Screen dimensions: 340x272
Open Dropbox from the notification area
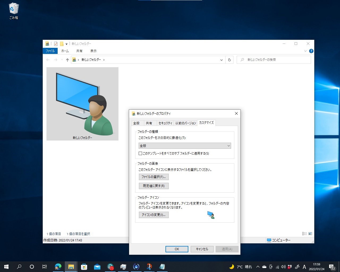pos(290,267)
